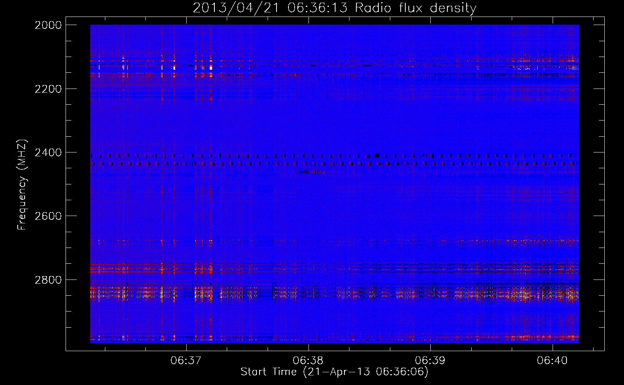Select the 2000 frequency axis label
The image size is (624, 385).
(x=48, y=25)
